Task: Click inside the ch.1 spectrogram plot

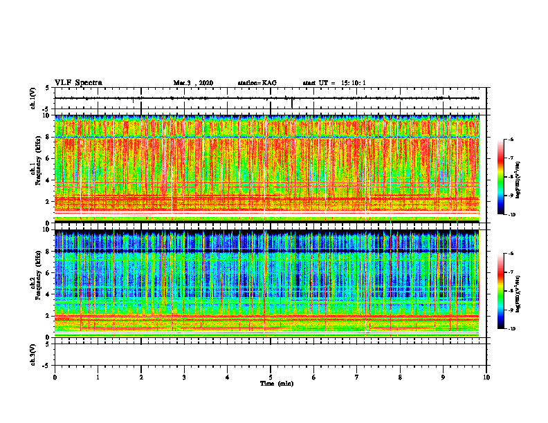Action: point(266,169)
